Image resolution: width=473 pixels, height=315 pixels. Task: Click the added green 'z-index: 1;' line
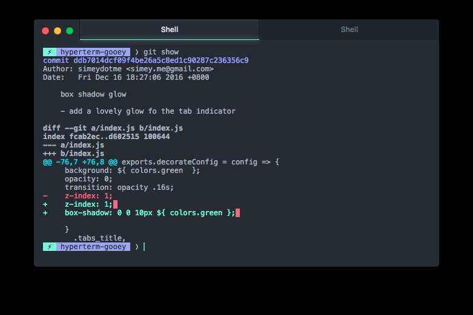[x=78, y=204]
